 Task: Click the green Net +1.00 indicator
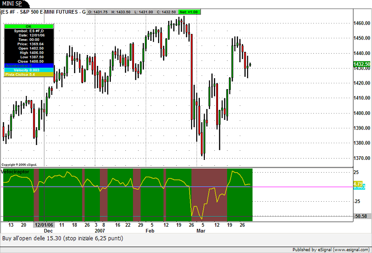pyautogui.click(x=188, y=11)
